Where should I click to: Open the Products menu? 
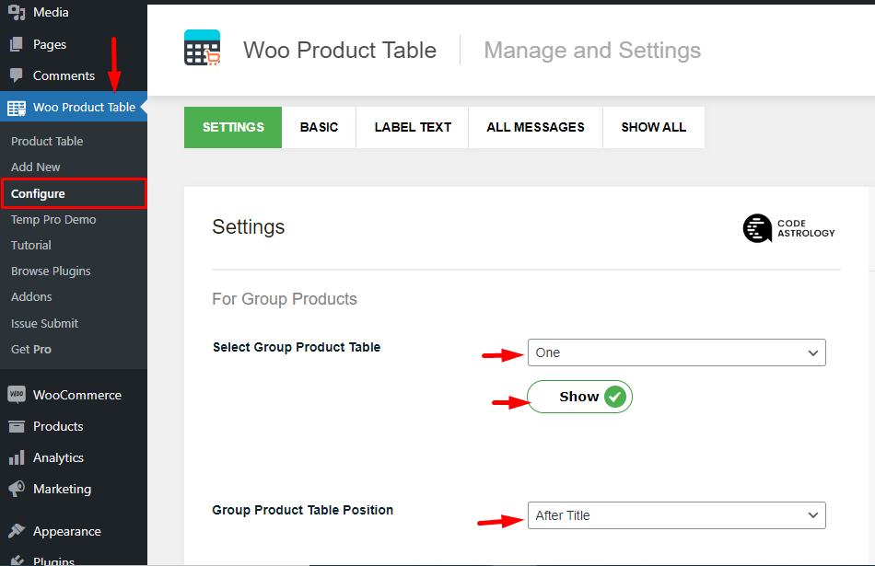[74, 427]
